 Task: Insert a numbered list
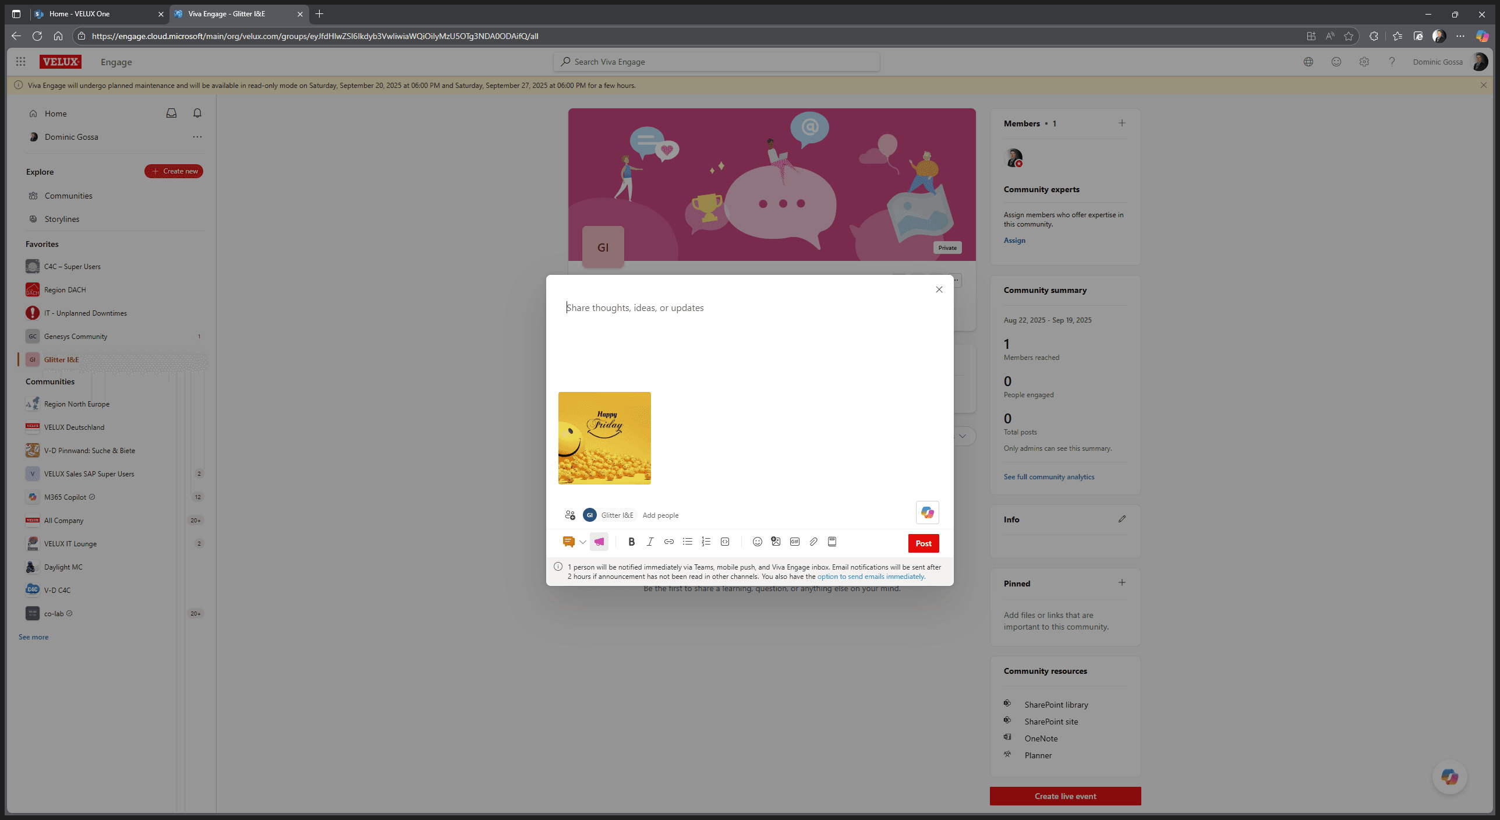pos(706,542)
